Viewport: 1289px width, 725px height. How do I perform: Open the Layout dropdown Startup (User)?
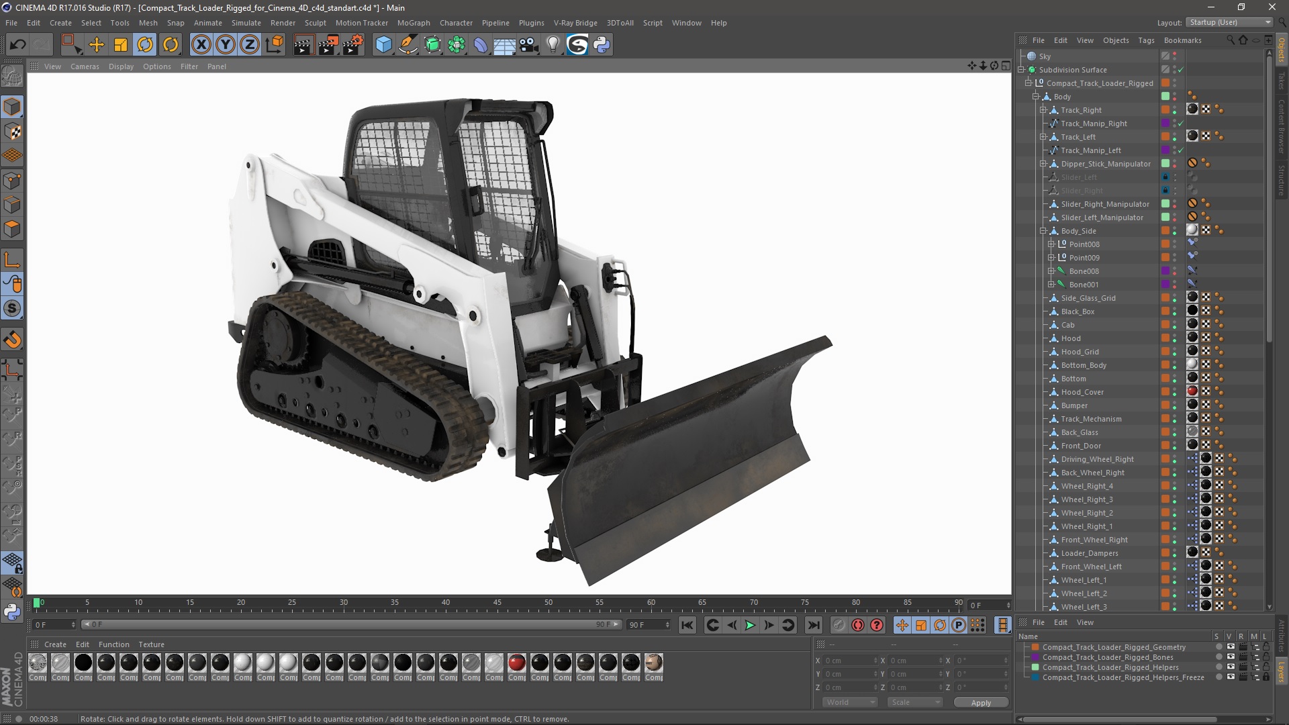pyautogui.click(x=1229, y=22)
